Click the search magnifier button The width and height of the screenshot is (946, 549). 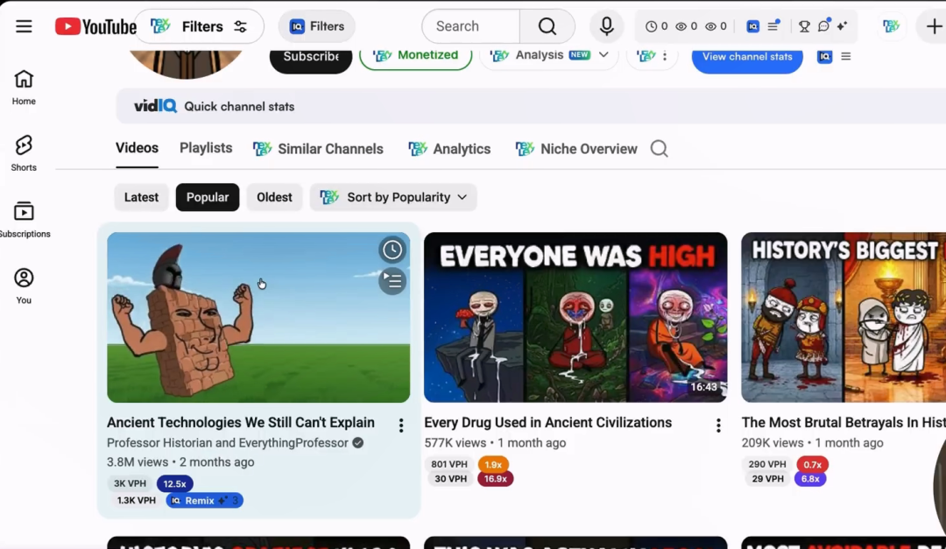(547, 26)
